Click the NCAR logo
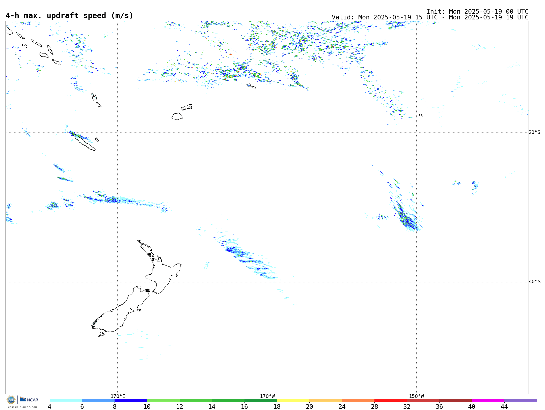Image resolution: width=545 pixels, height=410 pixels. (29, 399)
